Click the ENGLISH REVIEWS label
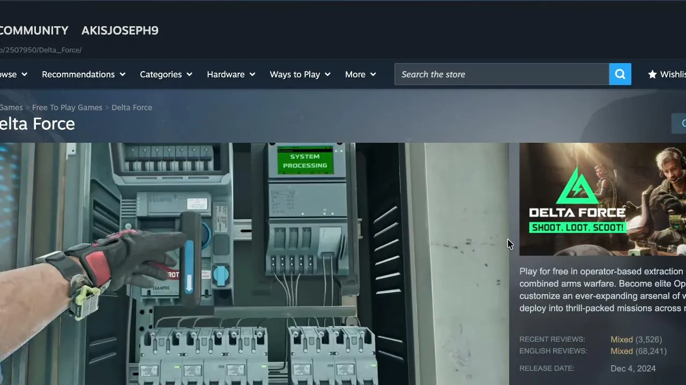686x385 pixels. click(553, 351)
